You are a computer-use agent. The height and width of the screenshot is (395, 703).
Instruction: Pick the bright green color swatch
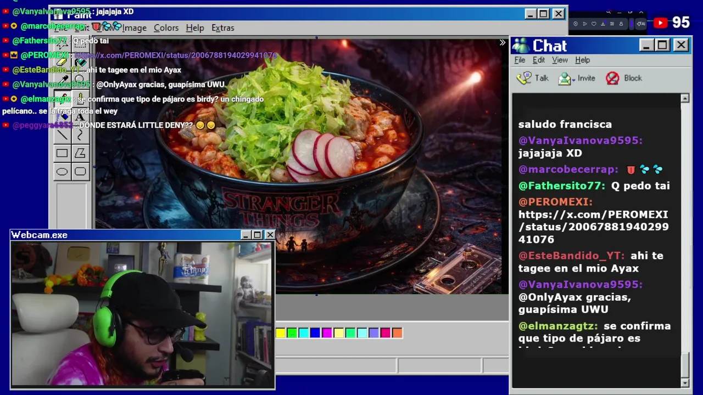[x=292, y=332]
